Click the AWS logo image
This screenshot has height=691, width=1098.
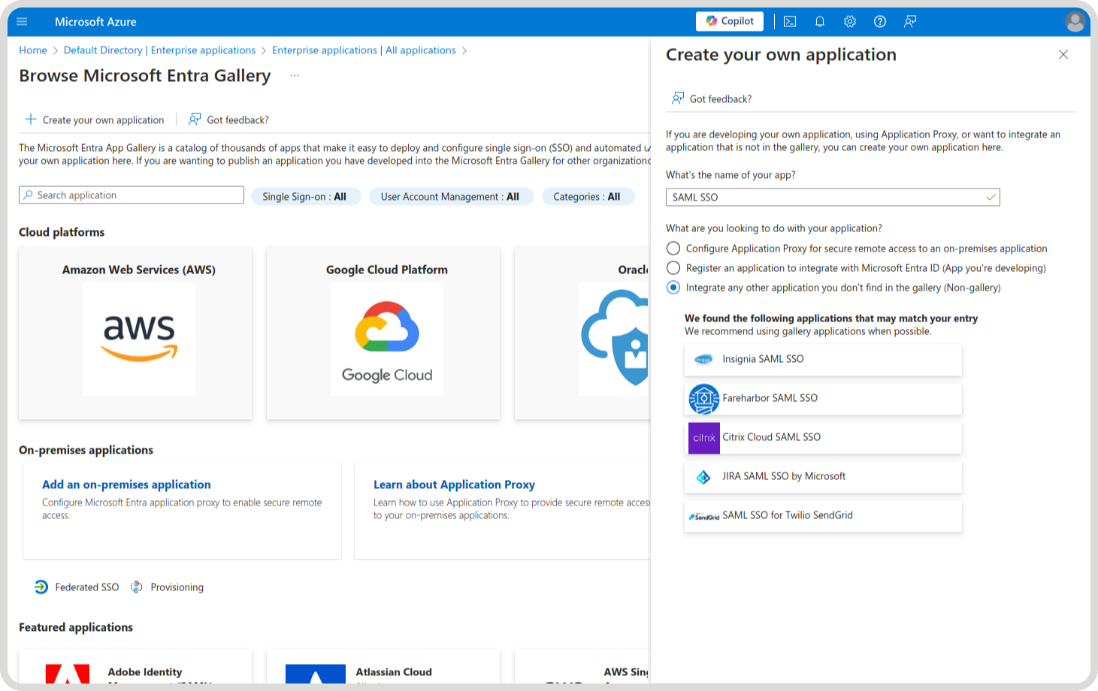pyautogui.click(x=139, y=339)
